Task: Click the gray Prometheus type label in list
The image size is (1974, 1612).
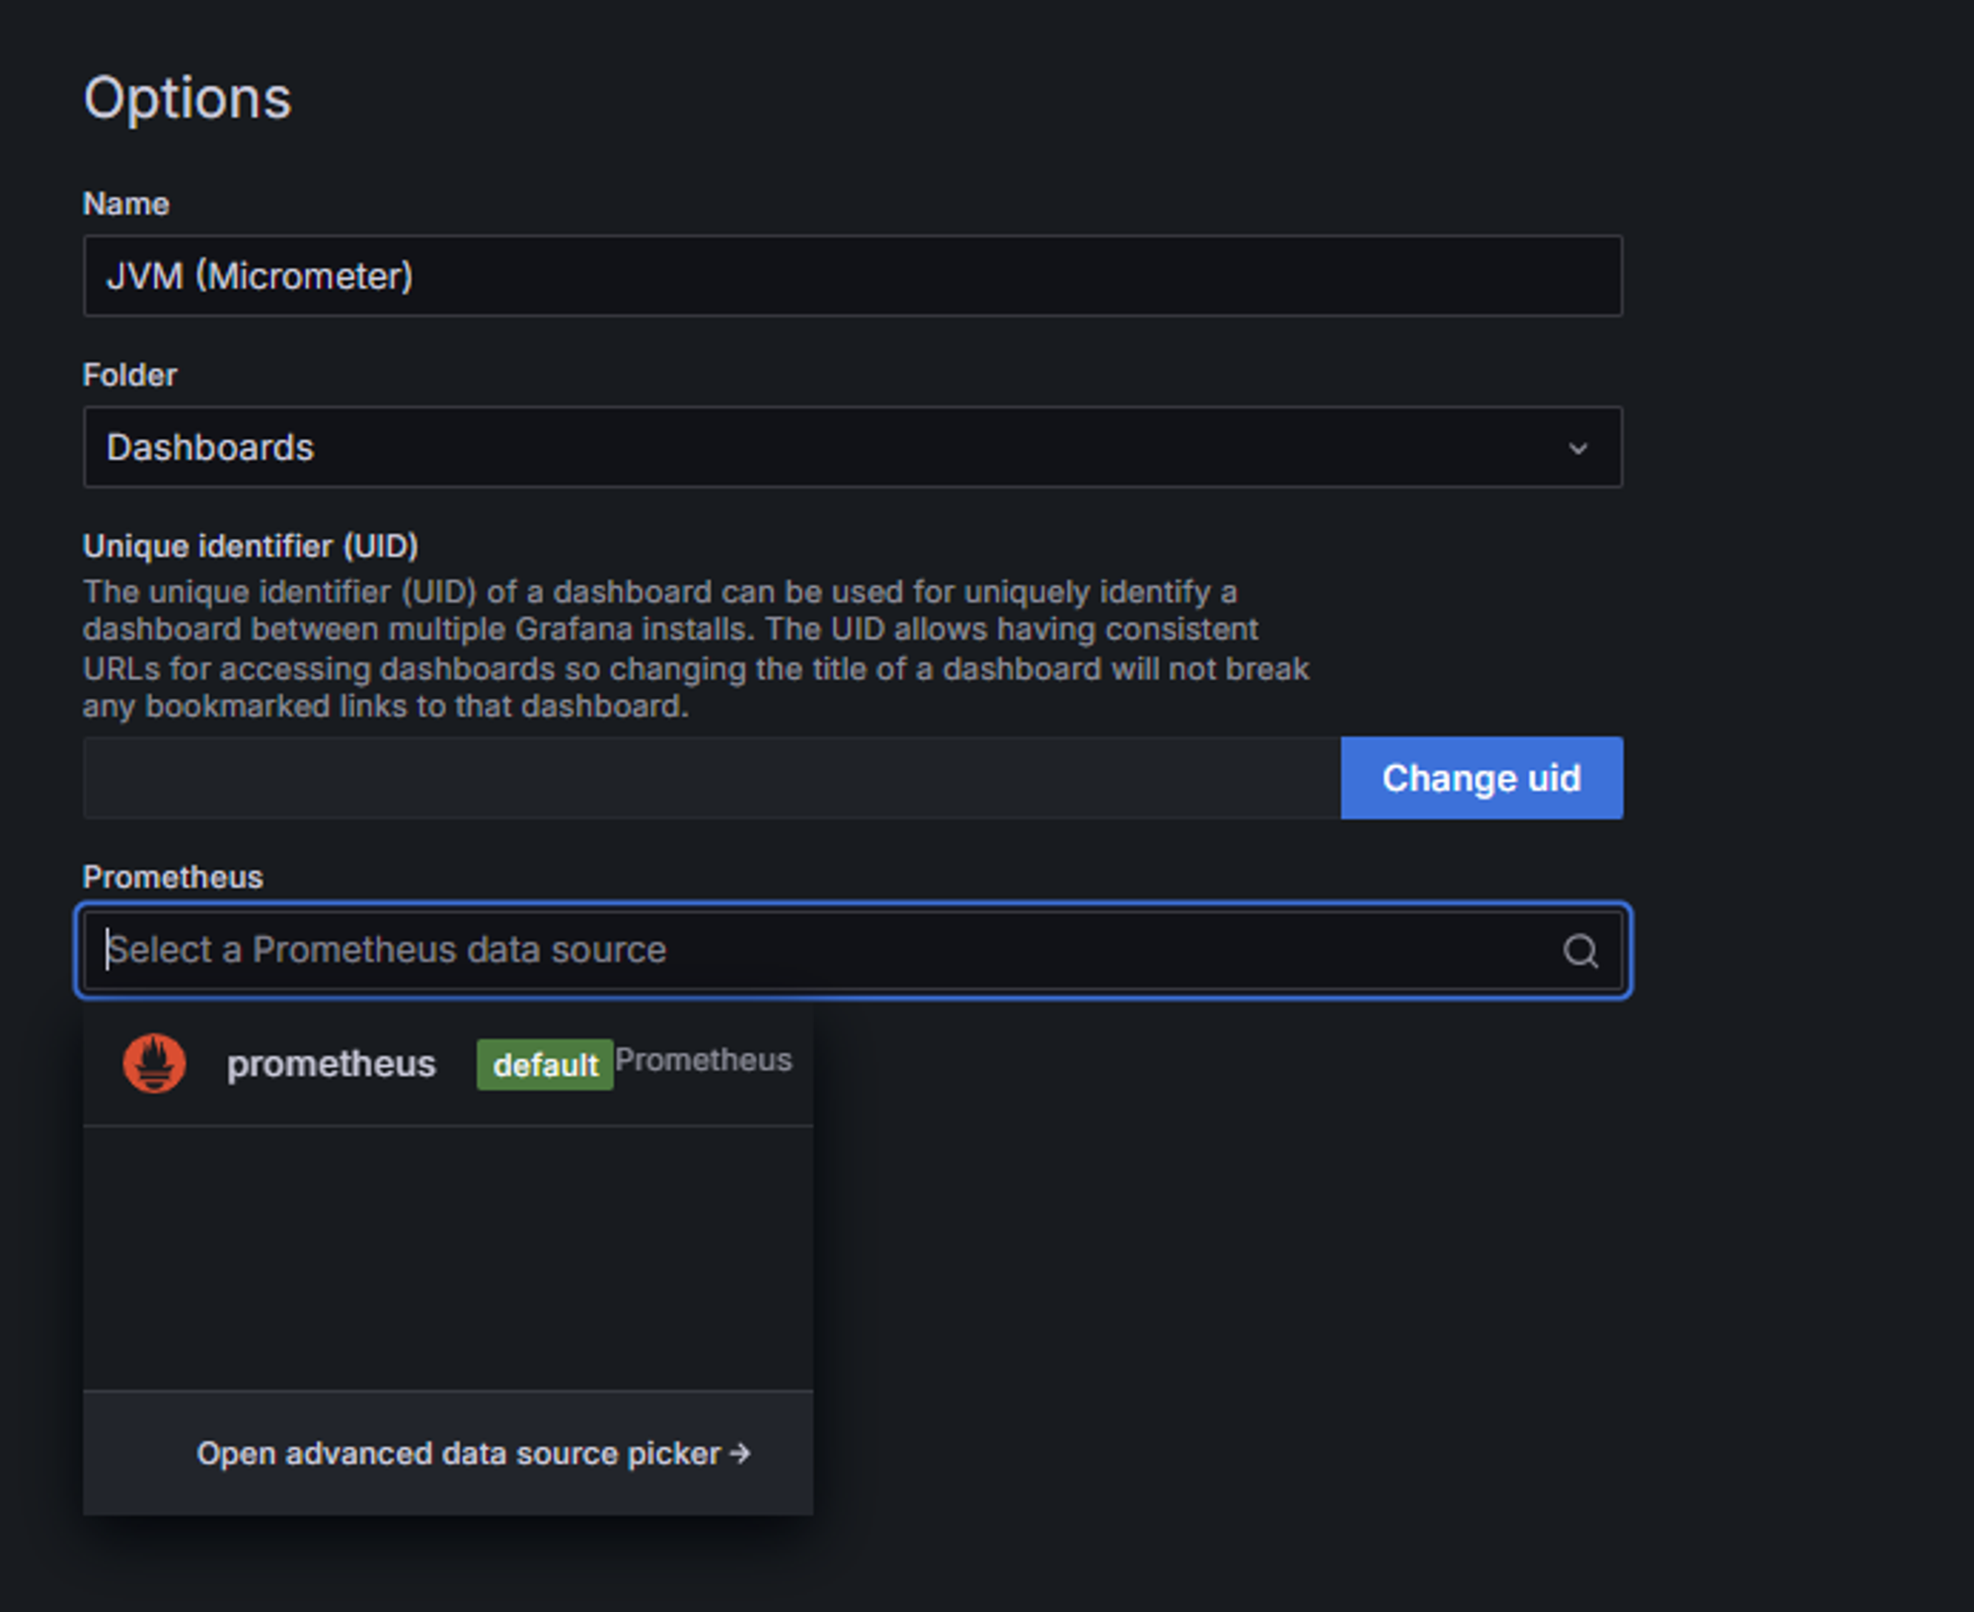Action: pos(703,1060)
